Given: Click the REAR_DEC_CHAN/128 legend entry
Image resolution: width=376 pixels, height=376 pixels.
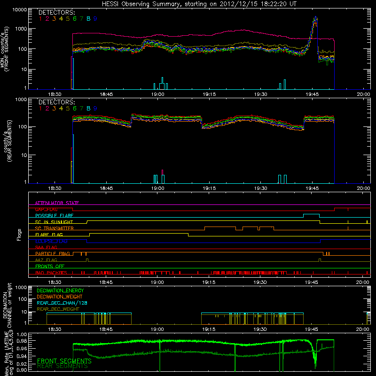Looking at the screenshot, I should (62, 303).
